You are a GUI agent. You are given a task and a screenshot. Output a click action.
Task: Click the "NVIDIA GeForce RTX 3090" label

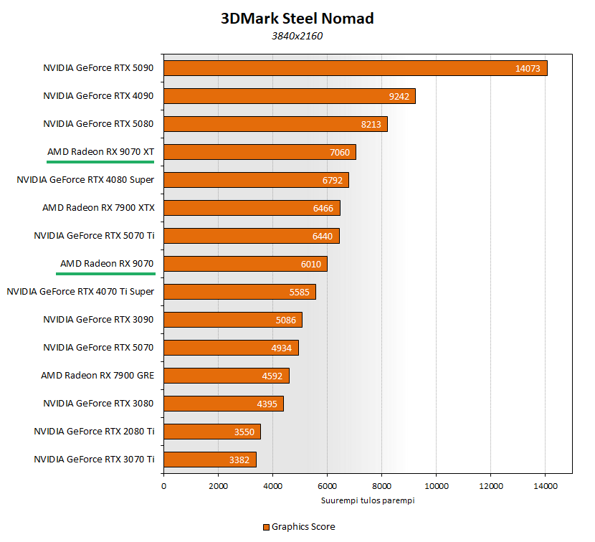pyautogui.click(x=98, y=320)
